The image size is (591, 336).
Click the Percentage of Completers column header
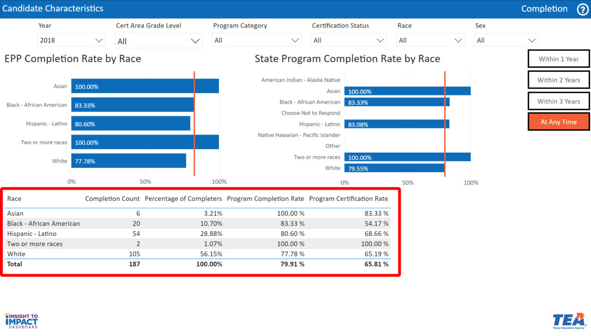[183, 199]
